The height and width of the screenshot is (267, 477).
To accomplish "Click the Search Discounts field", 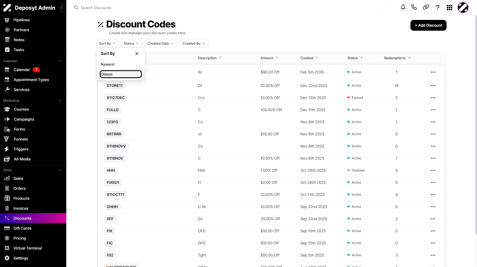I will click(x=229, y=8).
